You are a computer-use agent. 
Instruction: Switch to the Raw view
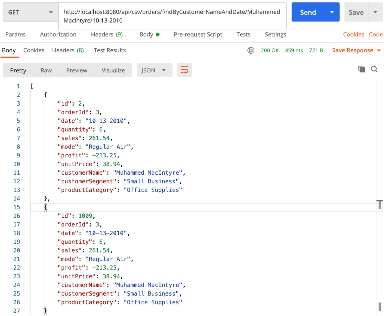(x=46, y=70)
